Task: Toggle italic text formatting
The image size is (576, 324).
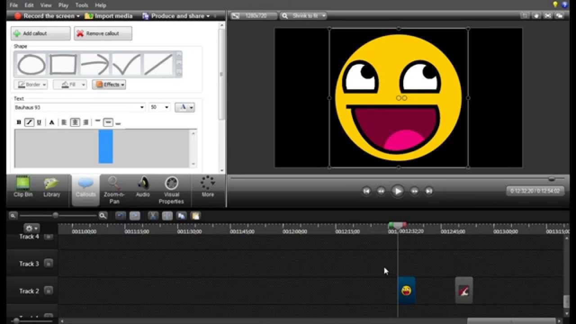Action: coord(29,122)
